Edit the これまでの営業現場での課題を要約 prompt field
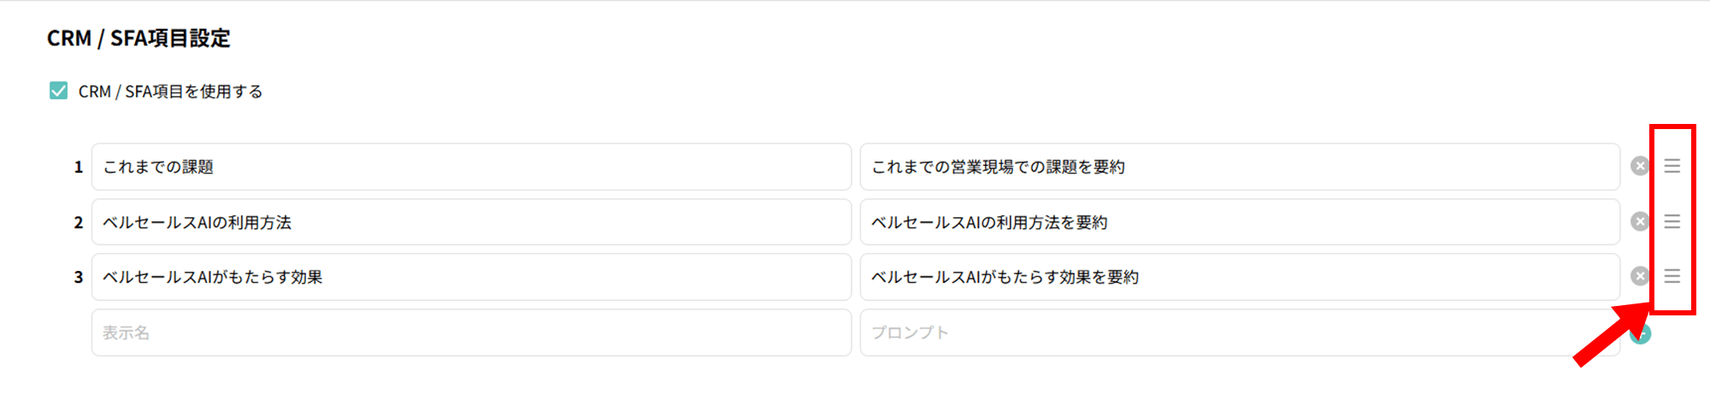 [x=1240, y=167]
